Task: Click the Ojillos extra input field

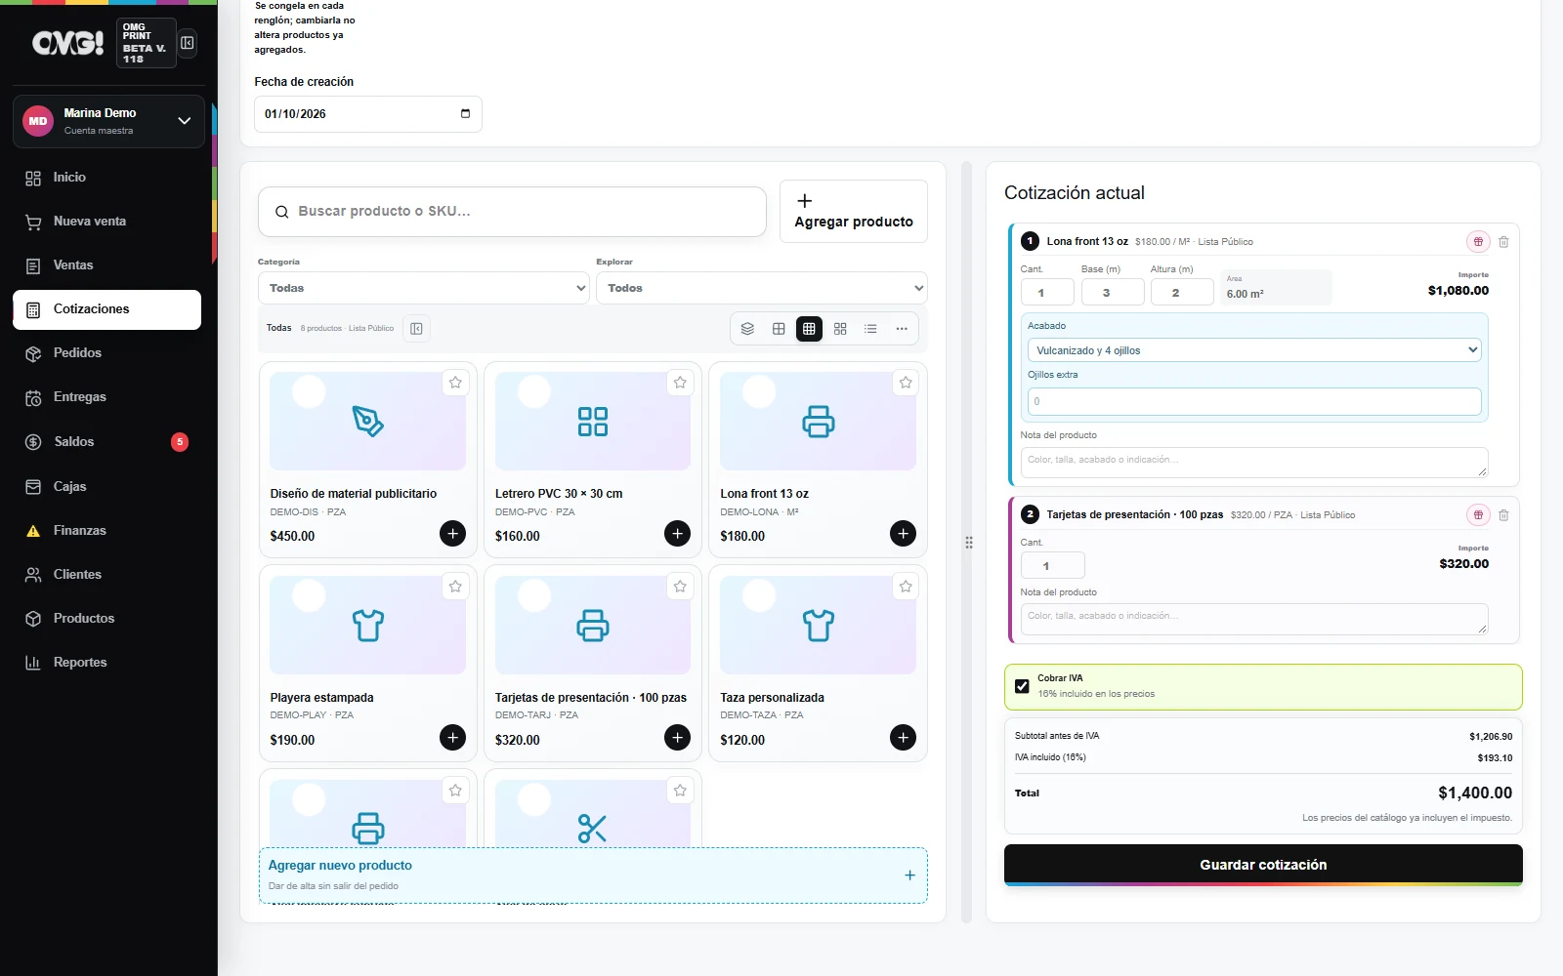Action: pyautogui.click(x=1254, y=401)
